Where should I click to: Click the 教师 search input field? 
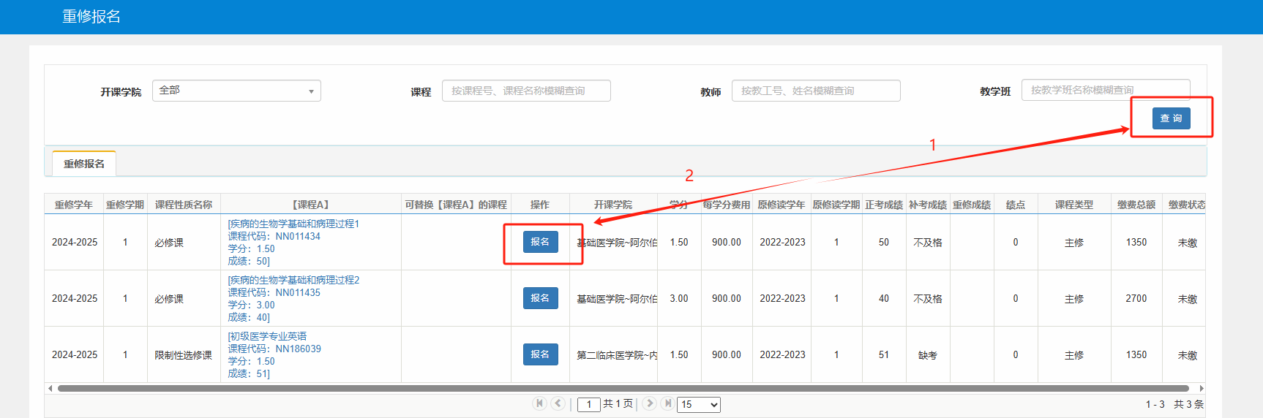[815, 91]
